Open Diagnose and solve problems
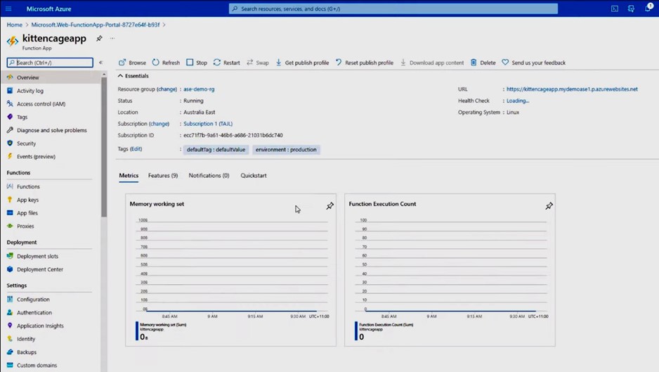659x372 pixels. (51, 131)
